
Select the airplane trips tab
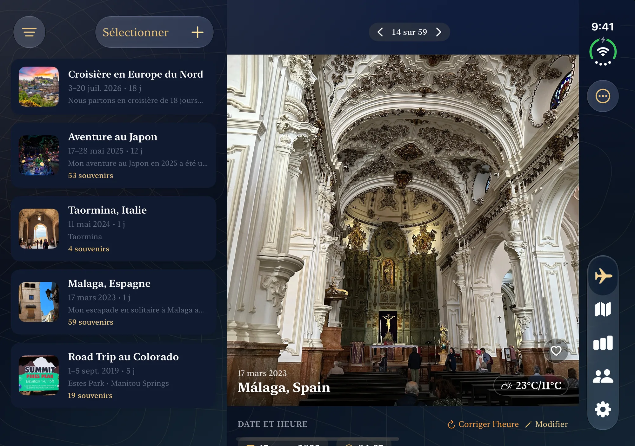(603, 276)
